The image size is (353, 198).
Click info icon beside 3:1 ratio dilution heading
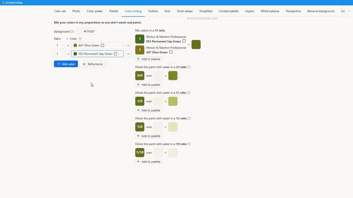click(x=189, y=67)
